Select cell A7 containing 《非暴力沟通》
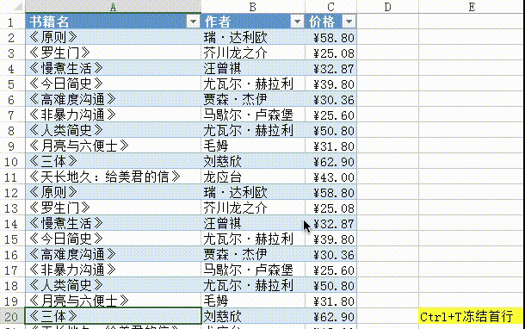 coord(113,115)
